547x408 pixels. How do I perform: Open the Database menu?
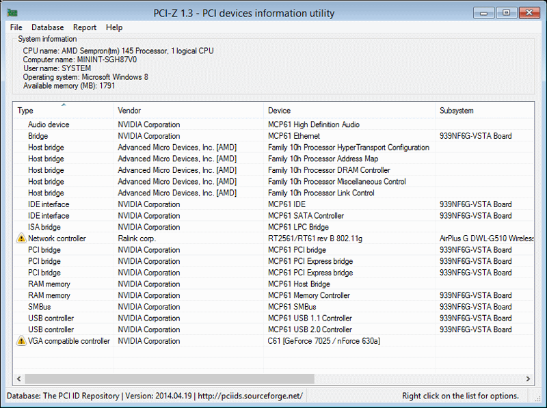pos(48,27)
